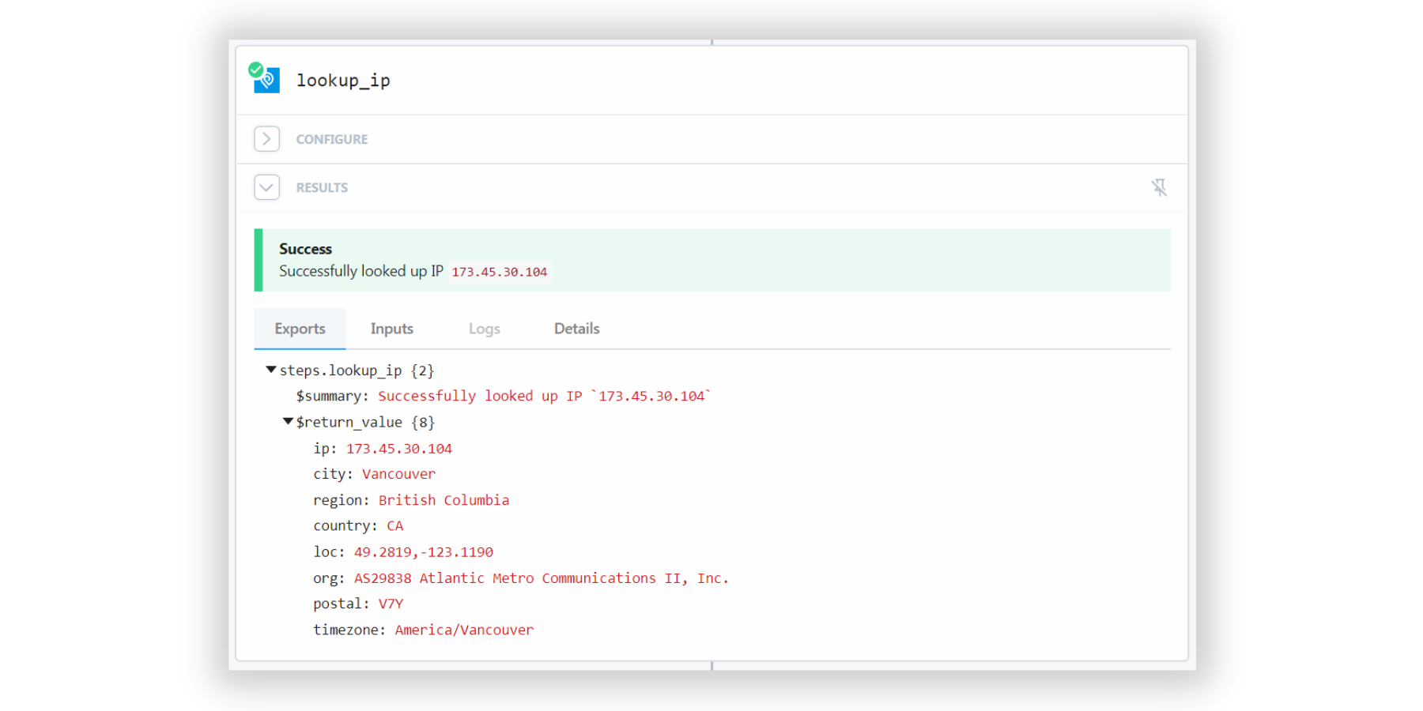Click the ip value 173.45.30.104
The image size is (1423, 711).
click(399, 449)
